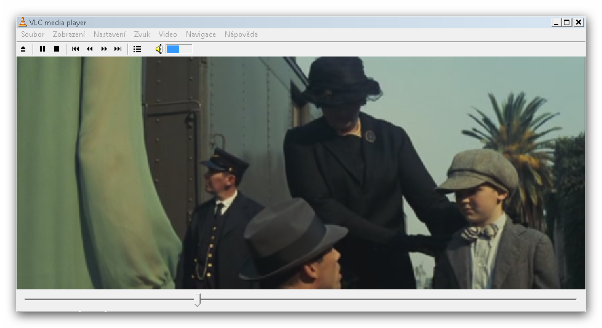Screen dimensions: 602x328
Task: Open the Nastavení menu
Action: pos(110,34)
